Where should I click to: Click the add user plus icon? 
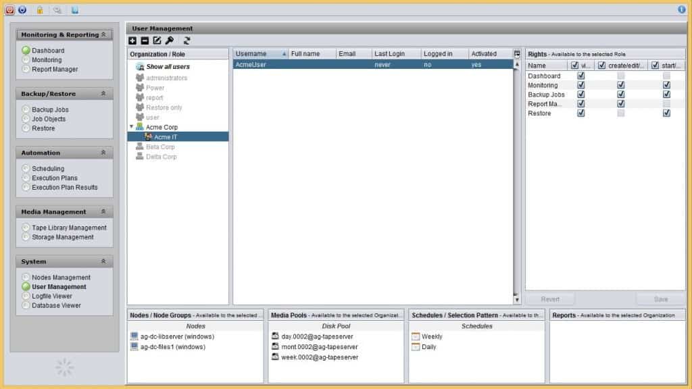[132, 41]
